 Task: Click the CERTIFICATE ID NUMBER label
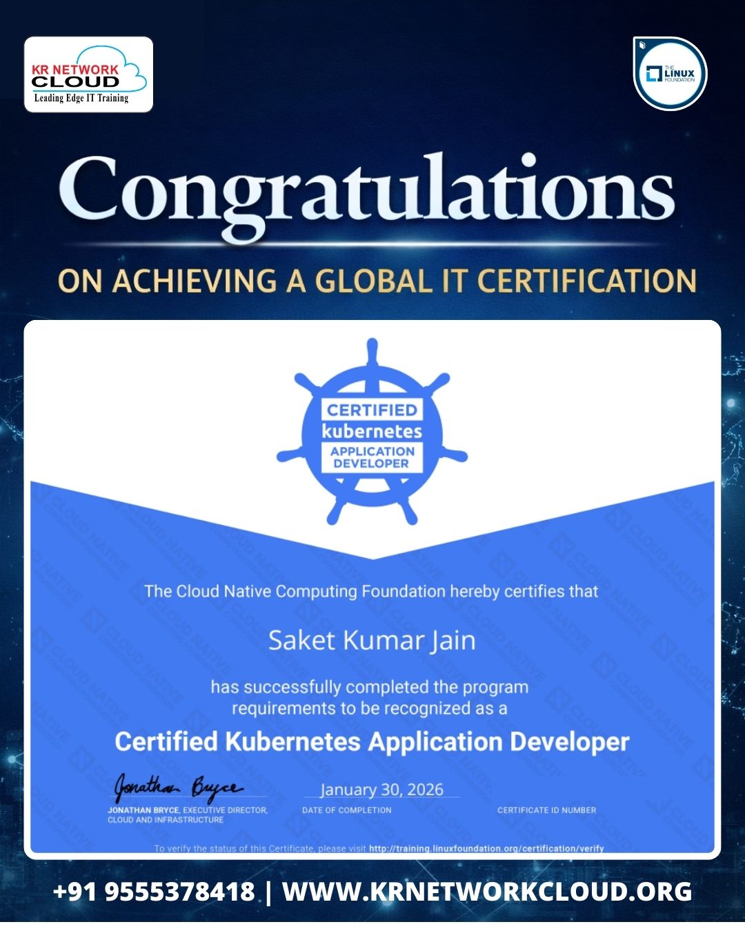[546, 810]
